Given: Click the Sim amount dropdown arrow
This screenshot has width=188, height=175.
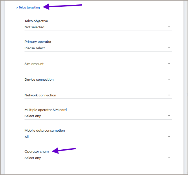Looking at the screenshot, I should [x=169, y=64].
